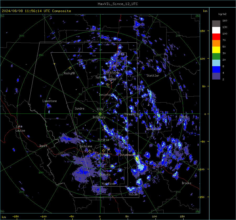The image size is (236, 220).
Task: Click the white 100-130 legend swatch
Action: click(216, 30)
